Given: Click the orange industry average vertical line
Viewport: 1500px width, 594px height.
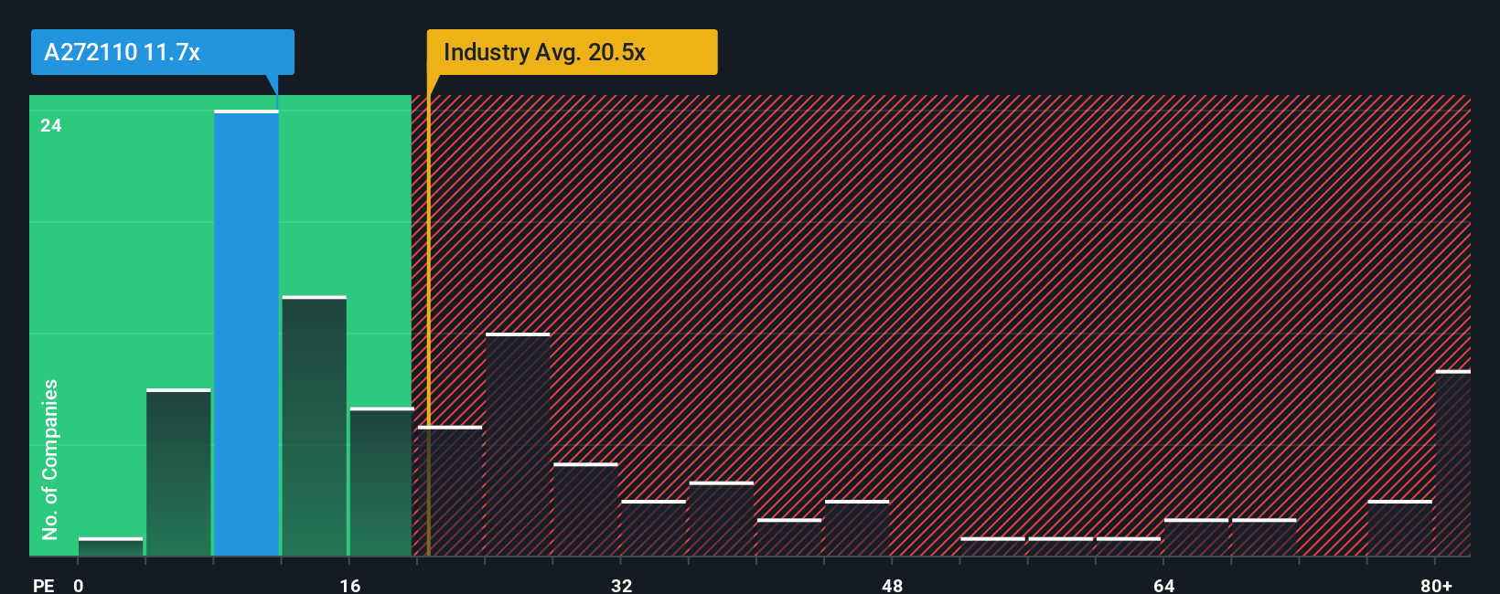Looking at the screenshot, I should [428, 325].
